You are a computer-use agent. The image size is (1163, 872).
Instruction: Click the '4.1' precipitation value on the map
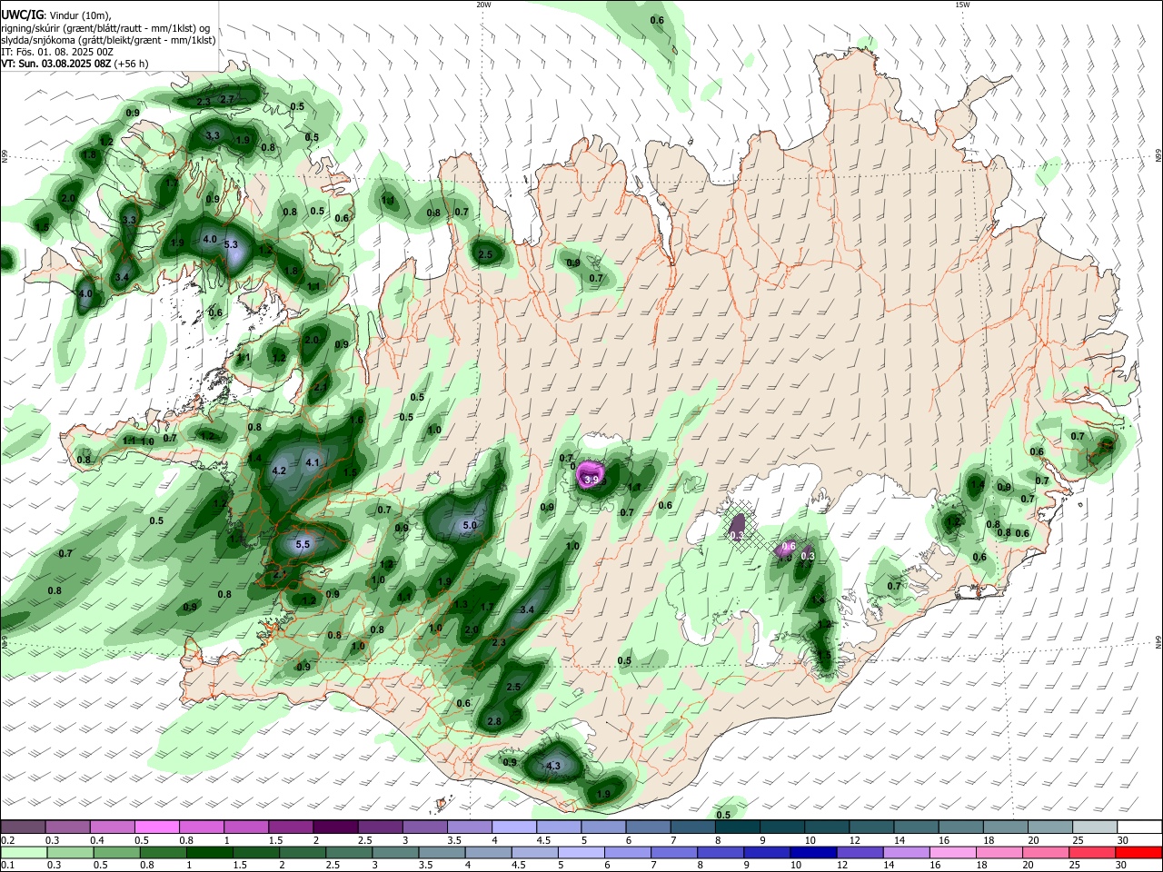click(313, 462)
